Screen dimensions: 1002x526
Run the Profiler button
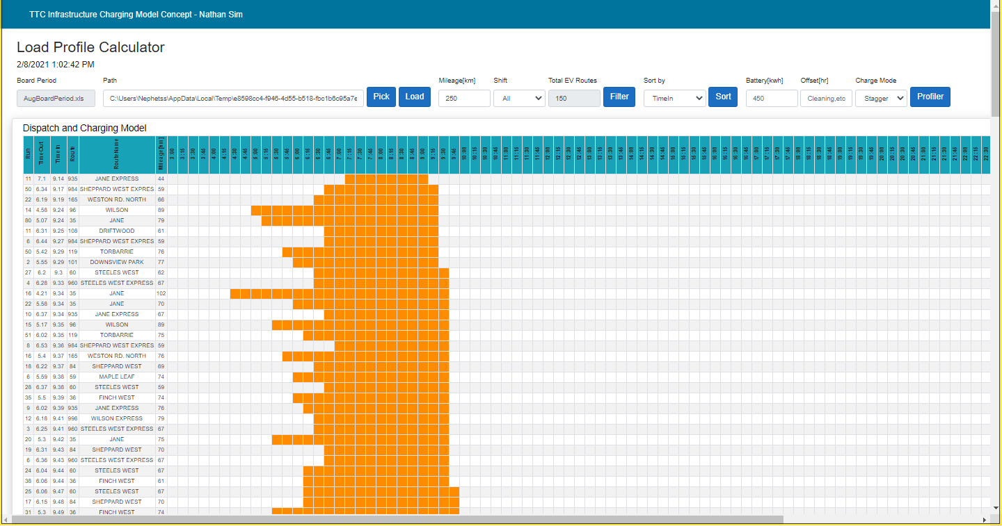point(930,97)
